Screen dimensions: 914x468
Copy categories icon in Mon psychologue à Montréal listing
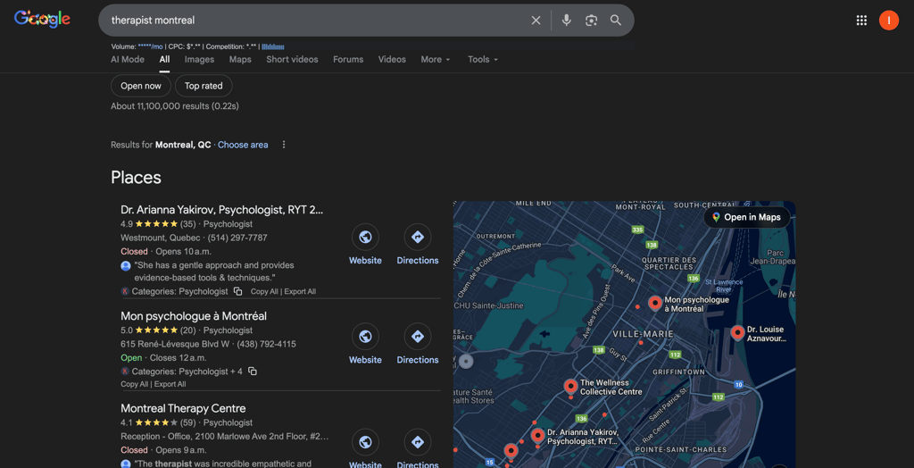point(253,372)
